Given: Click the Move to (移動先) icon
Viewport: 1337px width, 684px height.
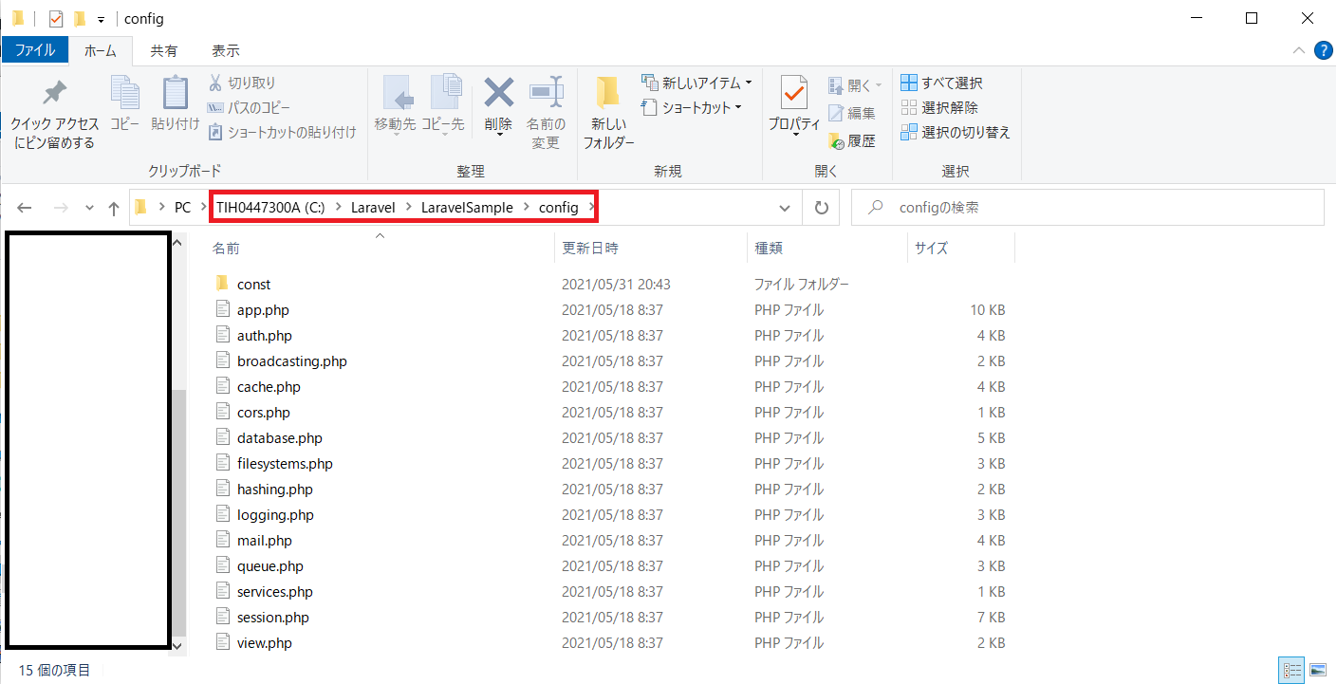Looking at the screenshot, I should [398, 92].
